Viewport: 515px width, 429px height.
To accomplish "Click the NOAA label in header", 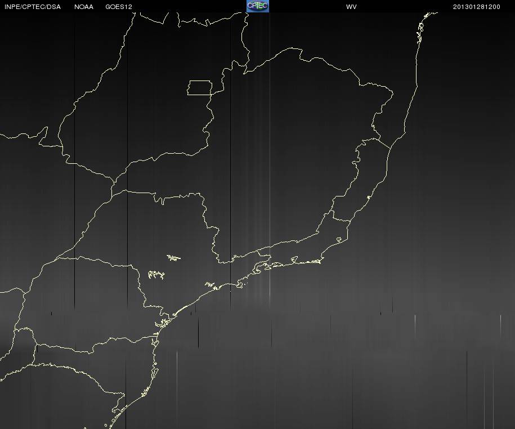I will [84, 7].
